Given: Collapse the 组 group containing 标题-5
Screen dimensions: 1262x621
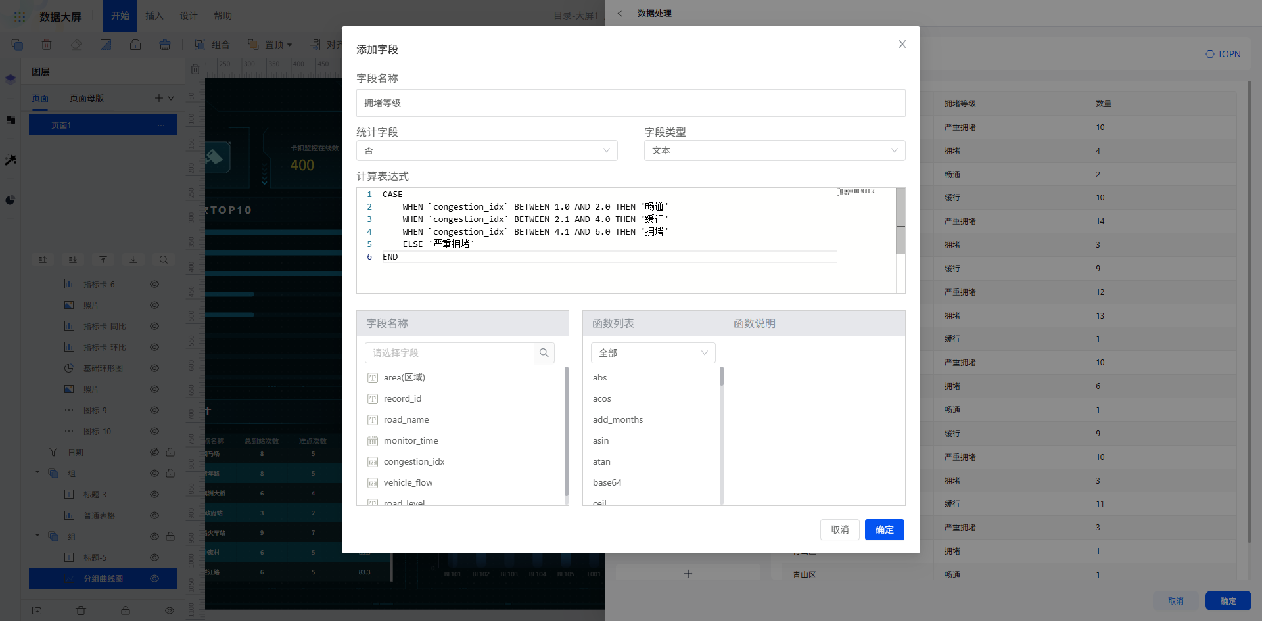Looking at the screenshot, I should [x=37, y=536].
